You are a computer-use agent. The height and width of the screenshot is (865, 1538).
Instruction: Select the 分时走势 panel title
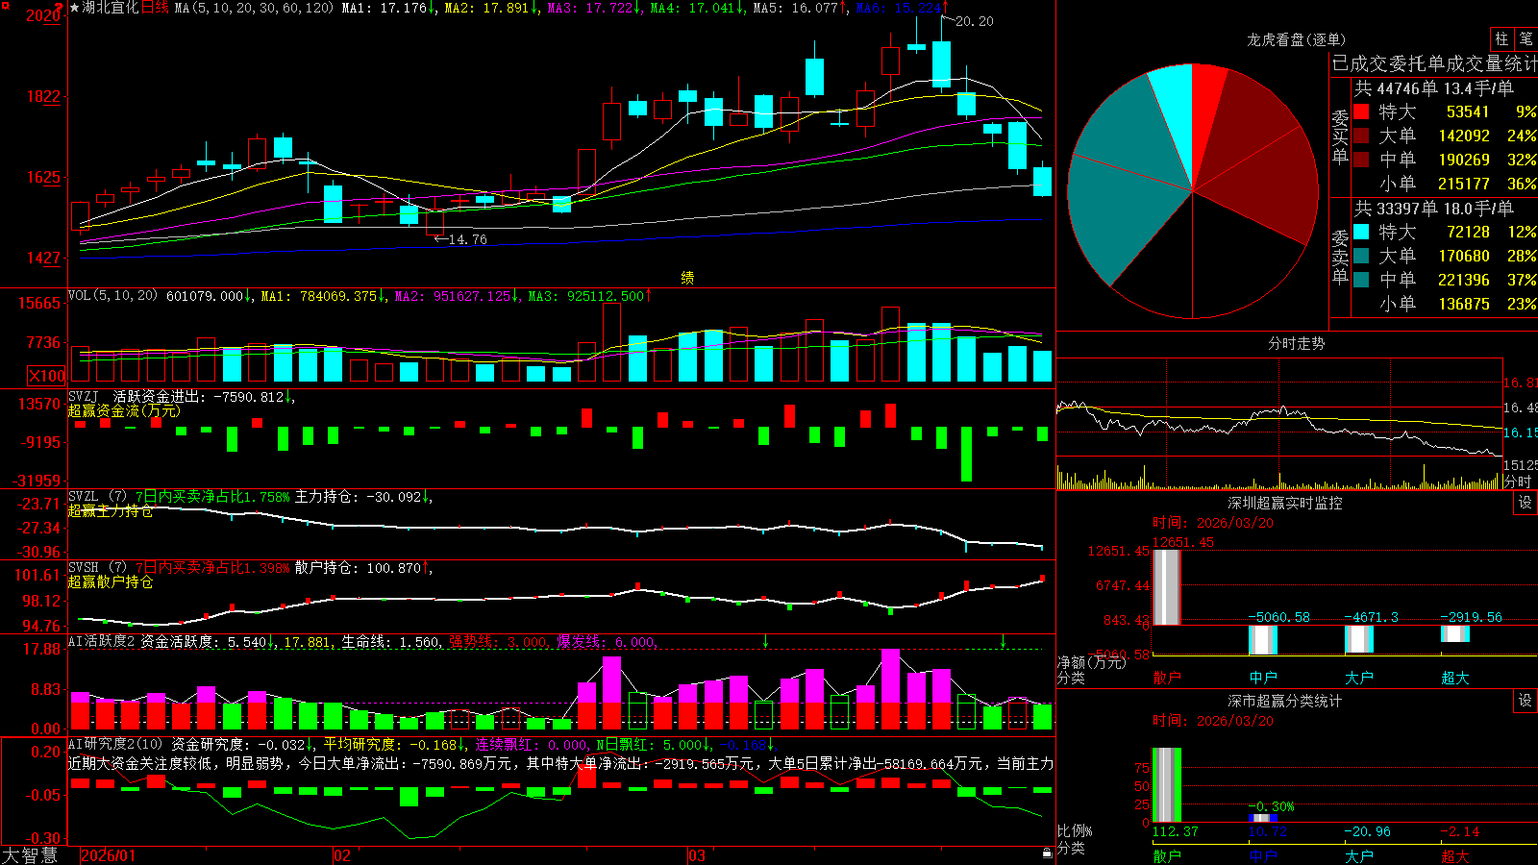tap(1296, 343)
